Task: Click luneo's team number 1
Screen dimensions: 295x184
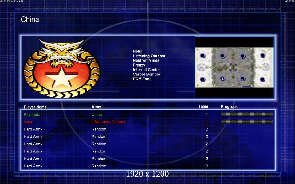Action: coord(207,122)
